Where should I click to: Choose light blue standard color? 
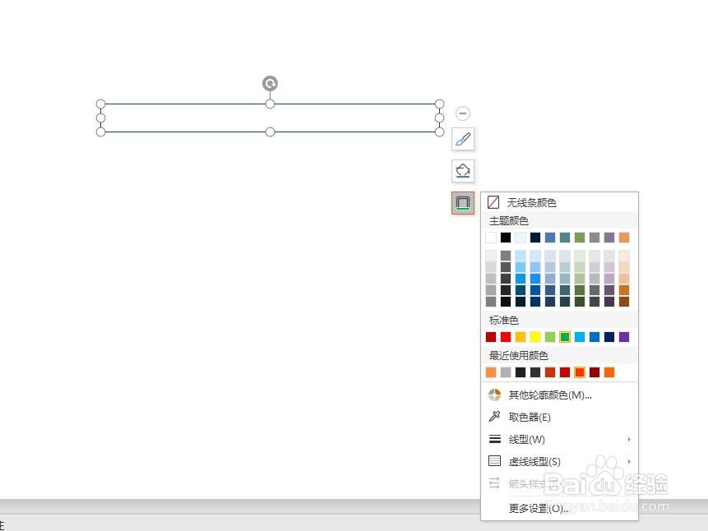click(580, 337)
